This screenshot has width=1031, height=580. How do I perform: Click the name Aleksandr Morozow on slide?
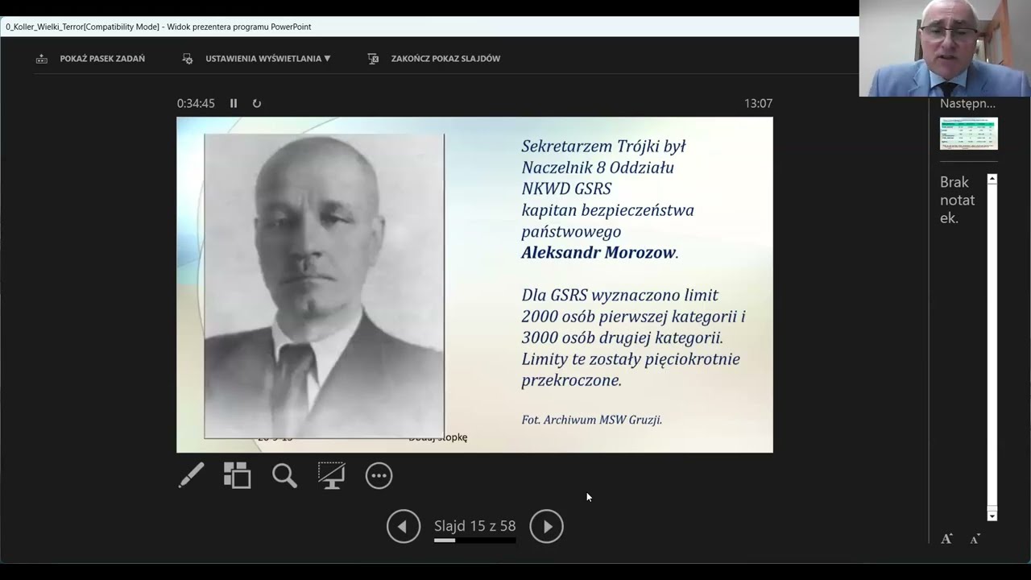pos(598,252)
